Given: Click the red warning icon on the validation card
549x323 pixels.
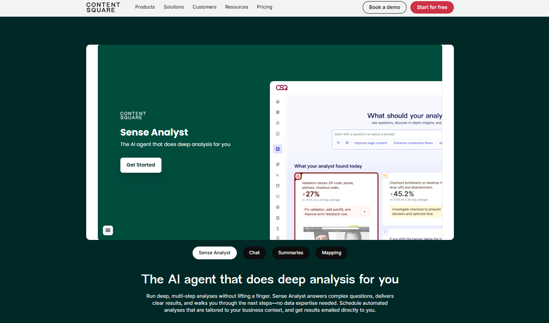Looking at the screenshot, I should point(298,176).
